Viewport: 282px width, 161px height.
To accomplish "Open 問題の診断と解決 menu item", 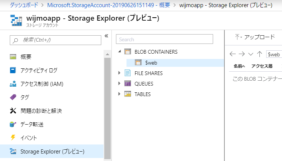I will click(x=41, y=111).
